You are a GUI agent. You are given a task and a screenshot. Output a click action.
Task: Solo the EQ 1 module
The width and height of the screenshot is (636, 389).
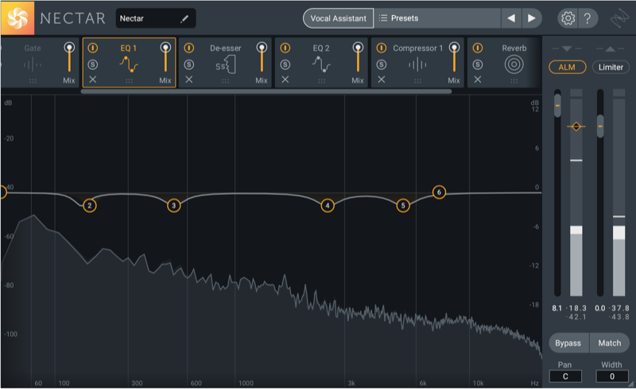[93, 64]
